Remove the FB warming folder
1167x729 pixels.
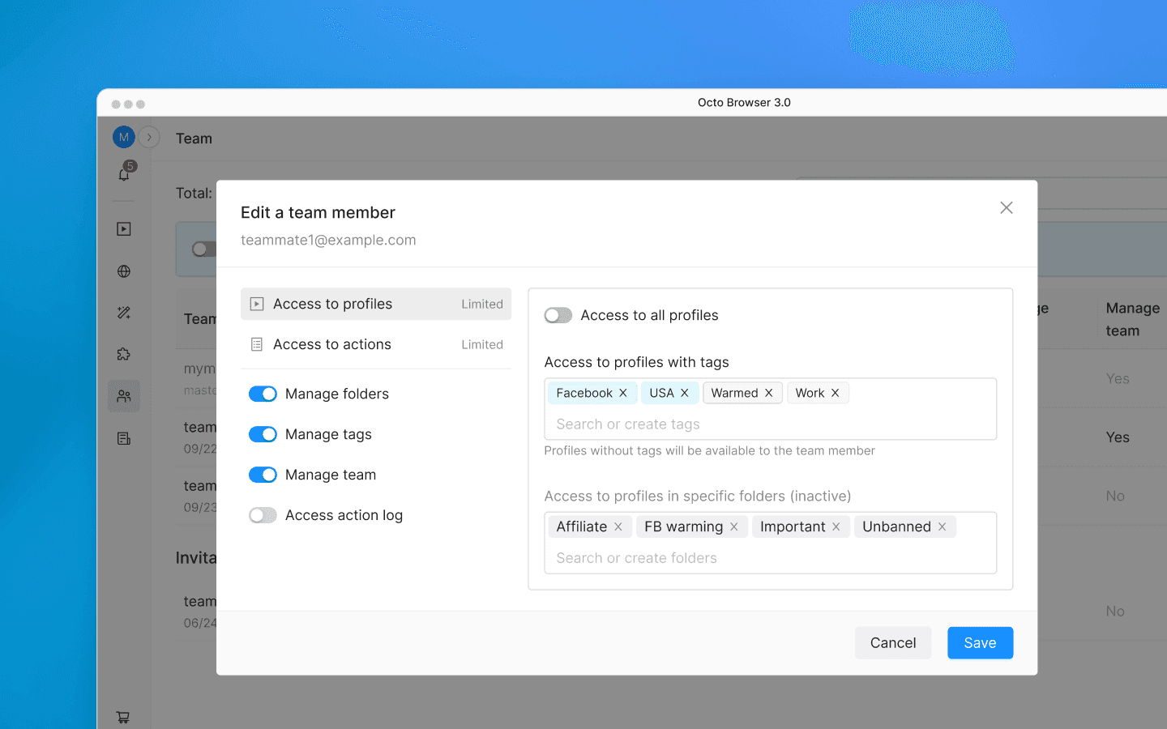(734, 526)
